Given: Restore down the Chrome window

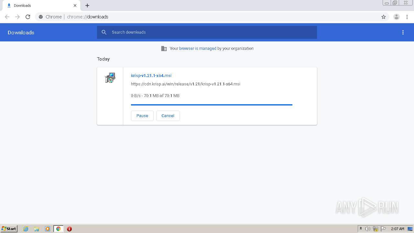Looking at the screenshot, I should [395, 3].
